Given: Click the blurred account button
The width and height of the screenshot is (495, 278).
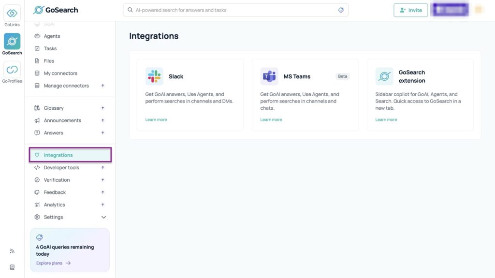Looking at the screenshot, I should (450, 10).
